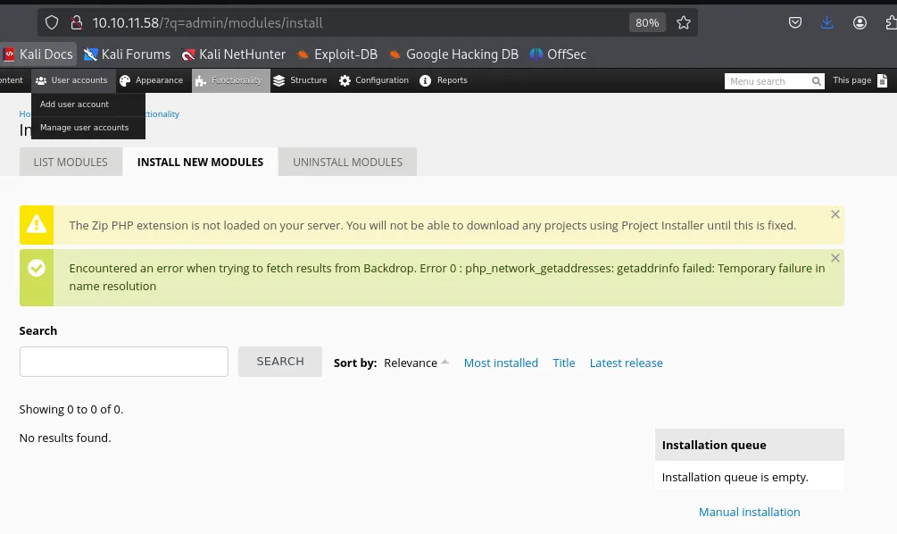Open the Exploit-DB bookmark
This screenshot has width=897, height=534.
point(337,54)
